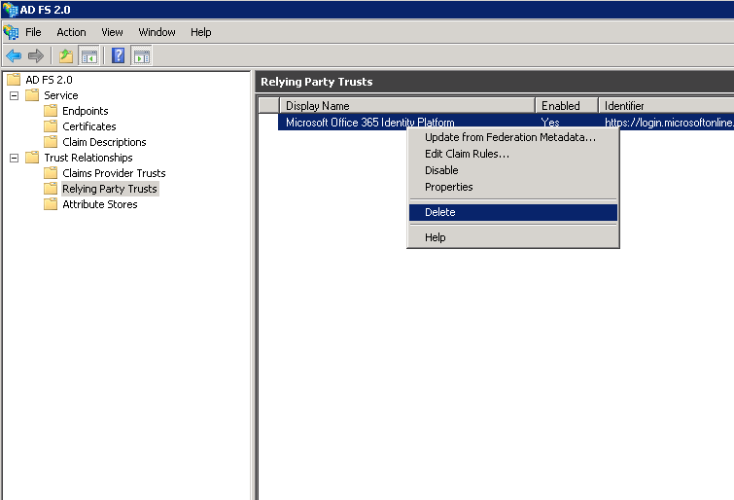The image size is (734, 500).
Task: Click the Trust Relationships folder icon
Action: pos(32,157)
